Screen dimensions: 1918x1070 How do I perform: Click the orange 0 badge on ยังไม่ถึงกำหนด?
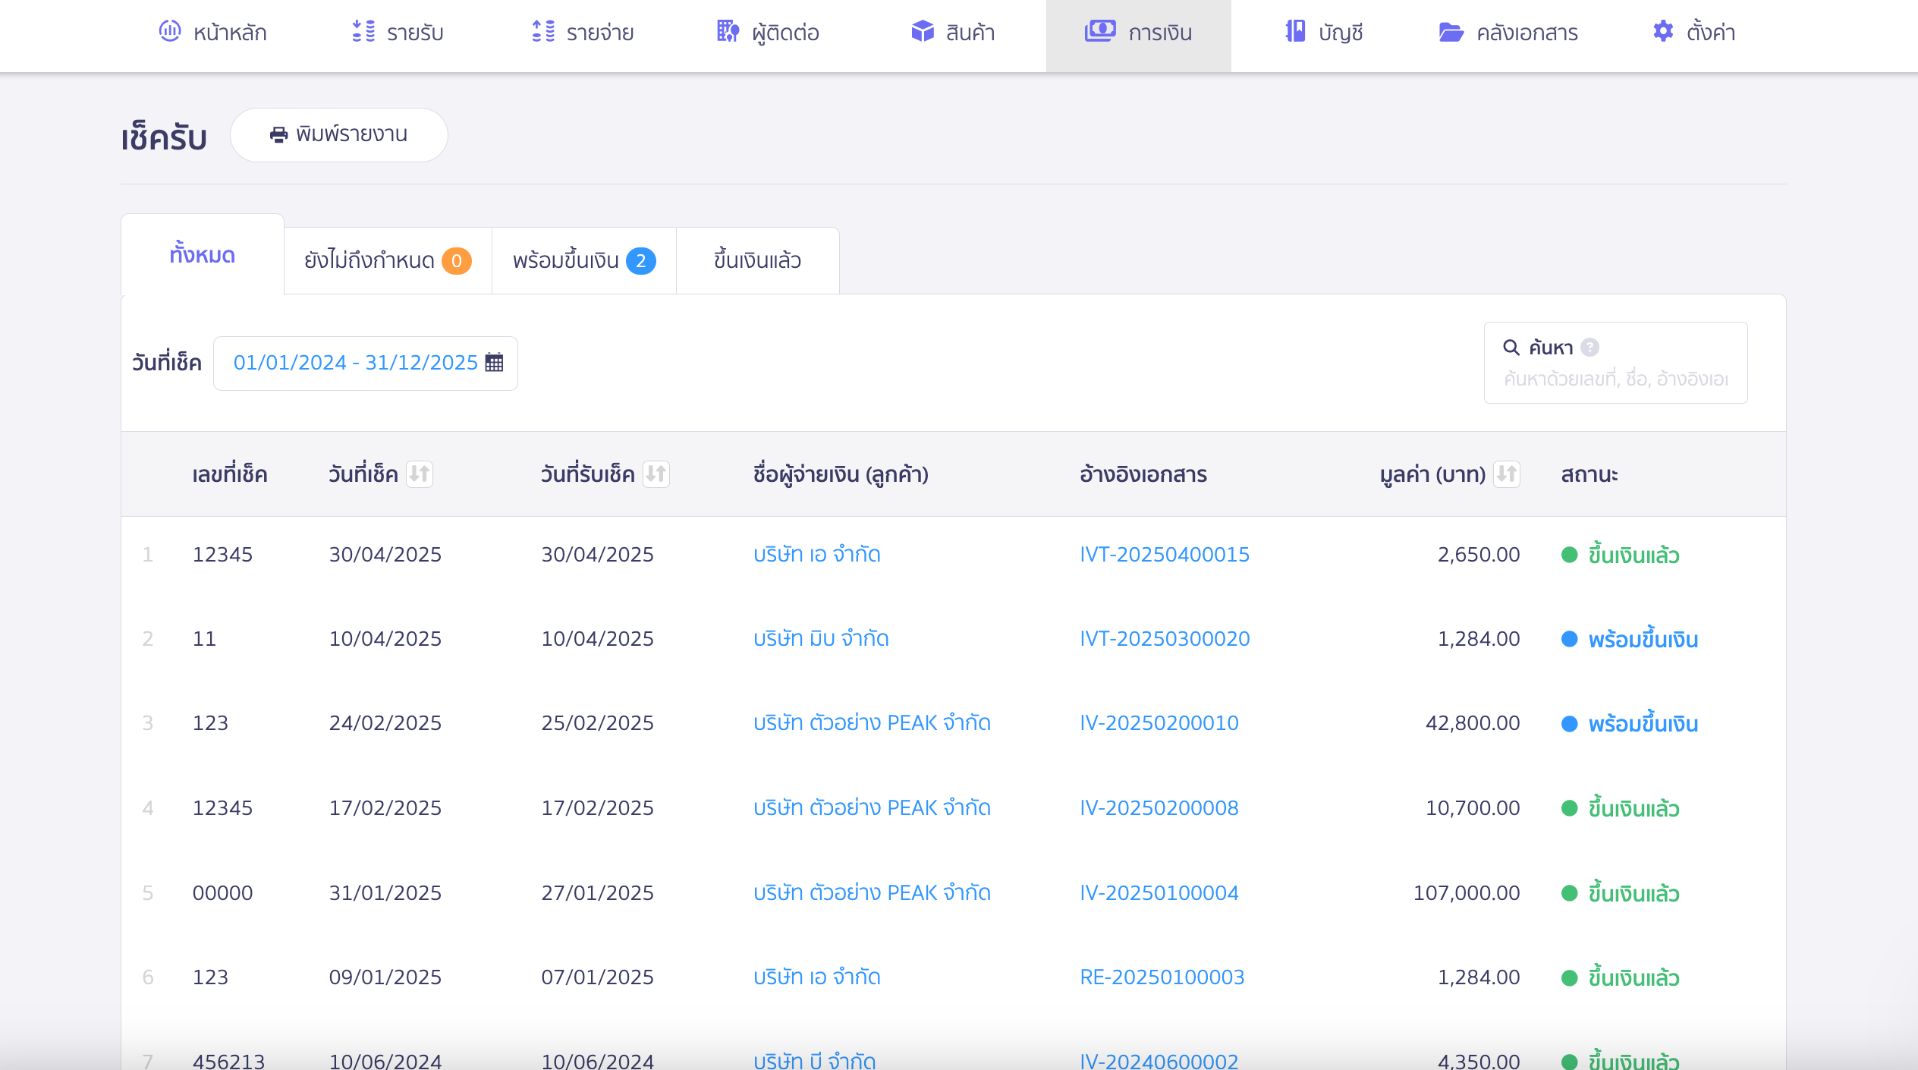coord(457,261)
